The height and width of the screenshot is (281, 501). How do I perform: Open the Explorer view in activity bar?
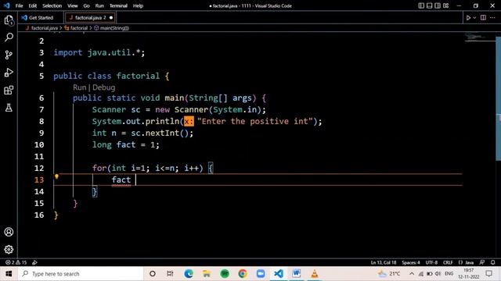pyautogui.click(x=9, y=20)
